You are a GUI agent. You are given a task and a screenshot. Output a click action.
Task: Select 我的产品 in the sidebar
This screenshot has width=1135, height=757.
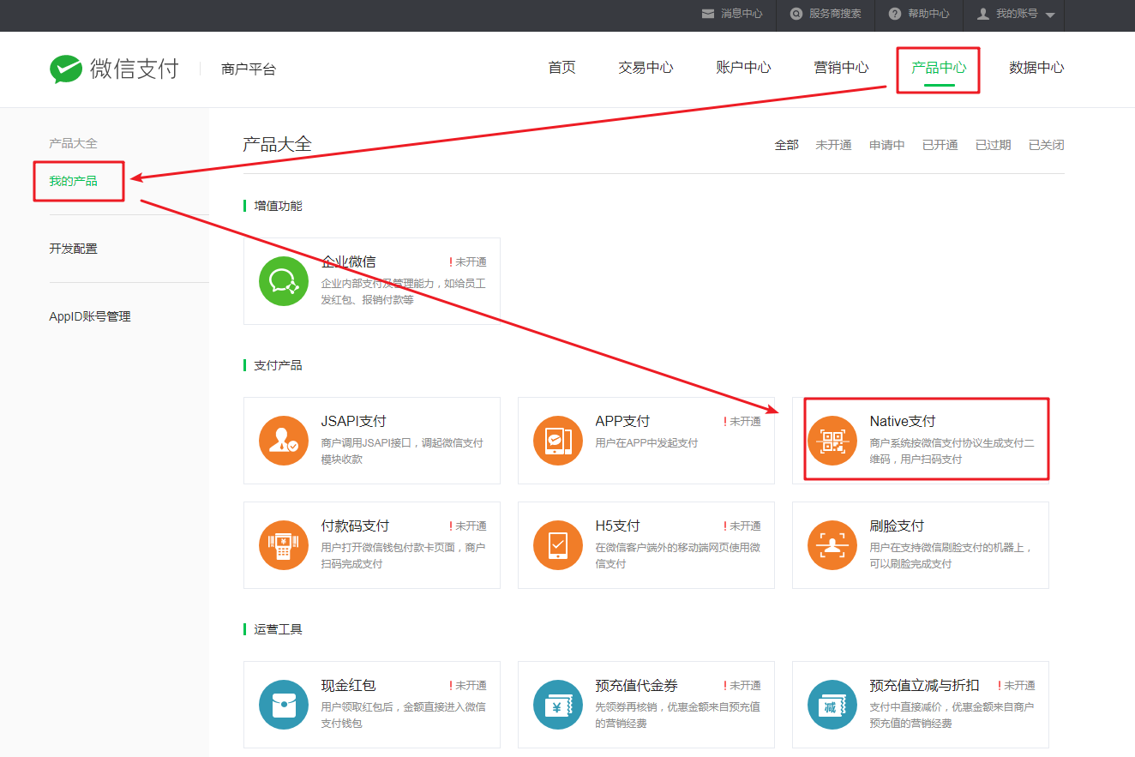coord(74,181)
